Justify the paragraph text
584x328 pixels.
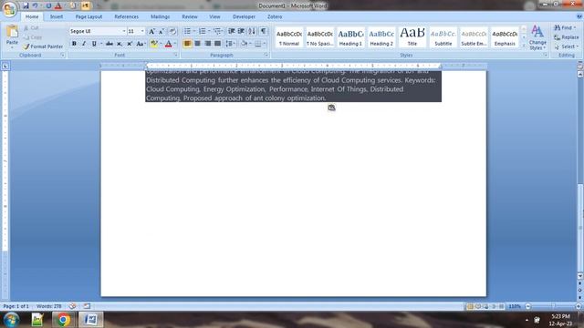[x=217, y=44]
